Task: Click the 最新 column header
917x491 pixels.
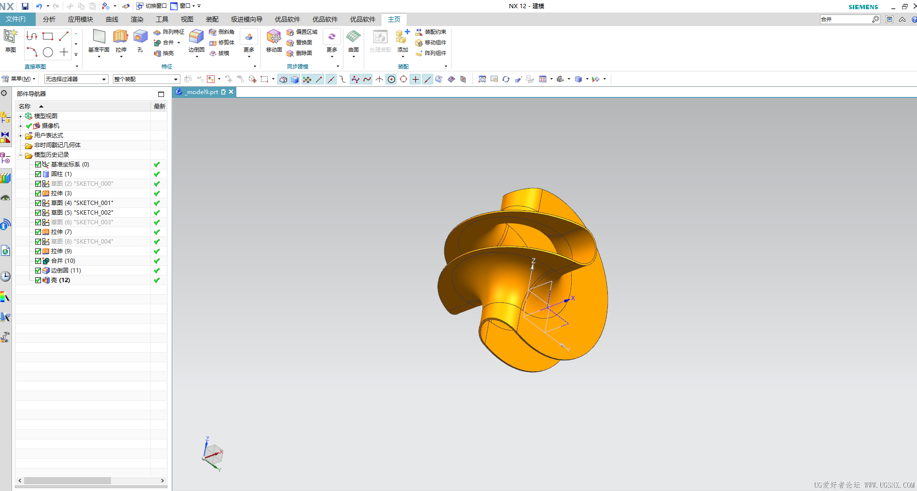Action: coord(159,106)
